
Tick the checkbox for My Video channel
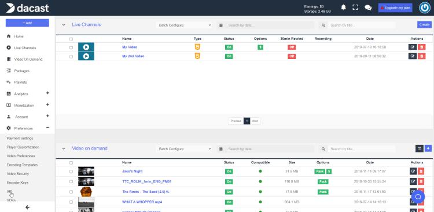[71, 47]
